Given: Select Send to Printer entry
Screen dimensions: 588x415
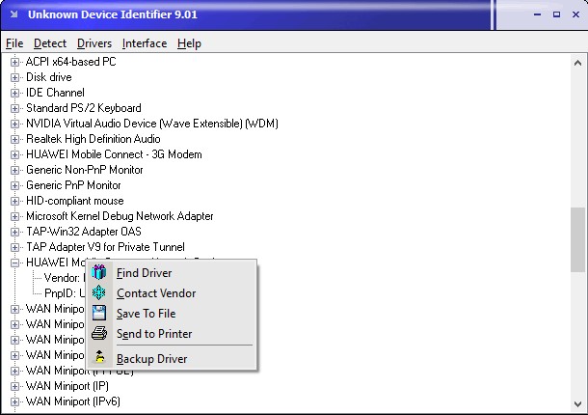Looking at the screenshot, I should point(172,334).
